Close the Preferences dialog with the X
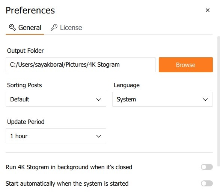220x195 pixels. point(207,10)
